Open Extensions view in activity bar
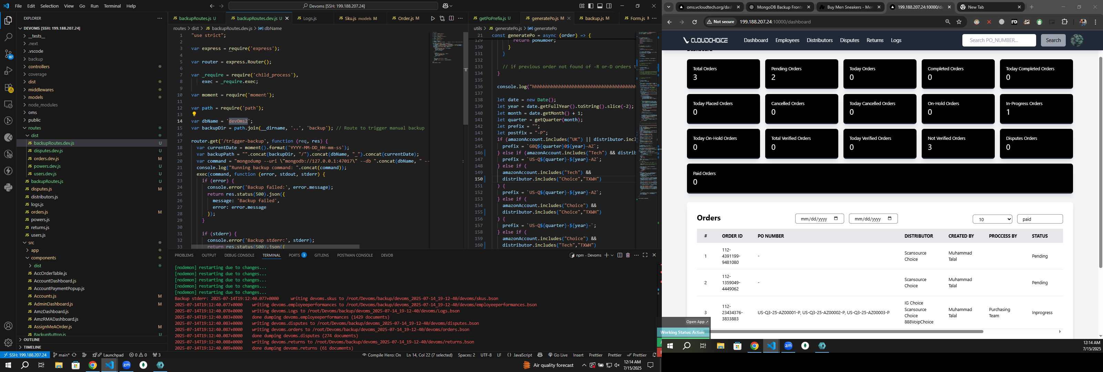This screenshot has height=372, width=1103. [8, 87]
